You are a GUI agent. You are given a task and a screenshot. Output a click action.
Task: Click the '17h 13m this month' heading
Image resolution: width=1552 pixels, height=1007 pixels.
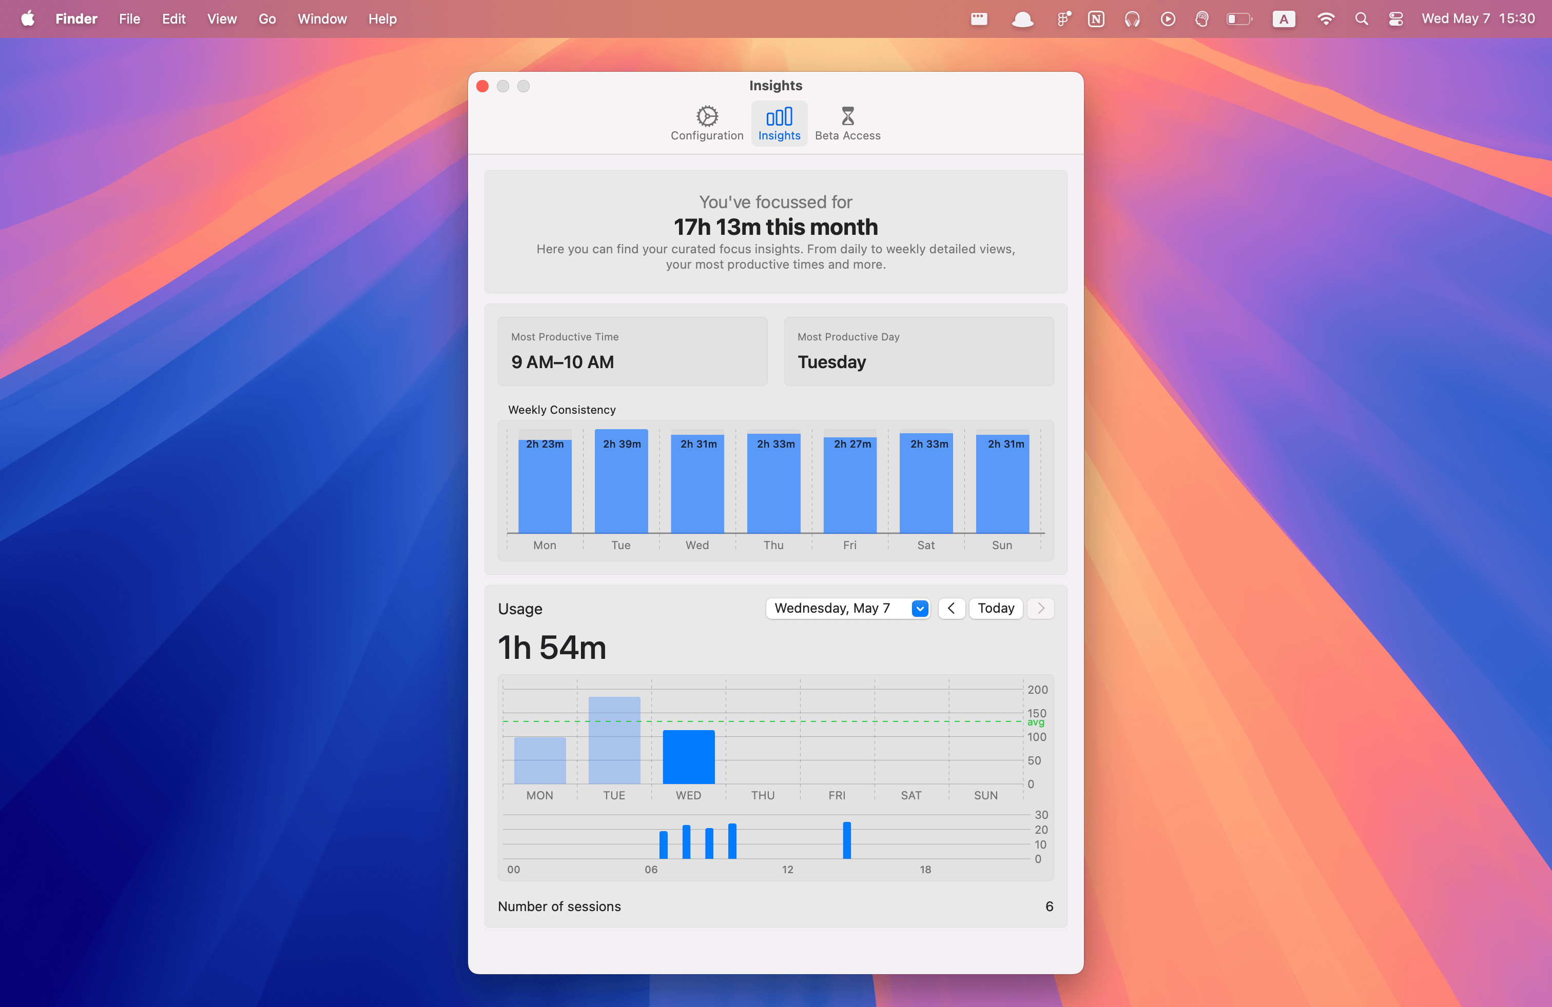click(775, 227)
